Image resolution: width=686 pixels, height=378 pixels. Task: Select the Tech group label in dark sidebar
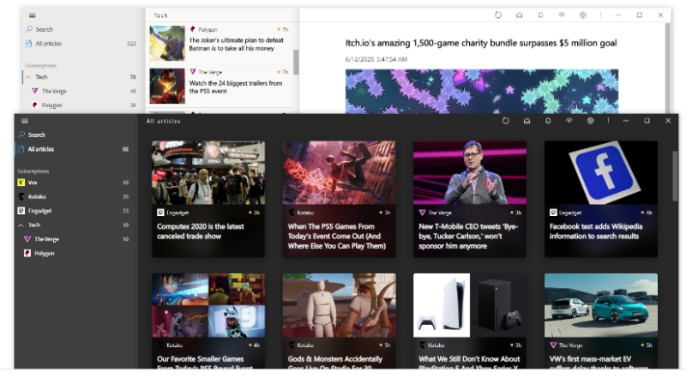[x=34, y=225]
